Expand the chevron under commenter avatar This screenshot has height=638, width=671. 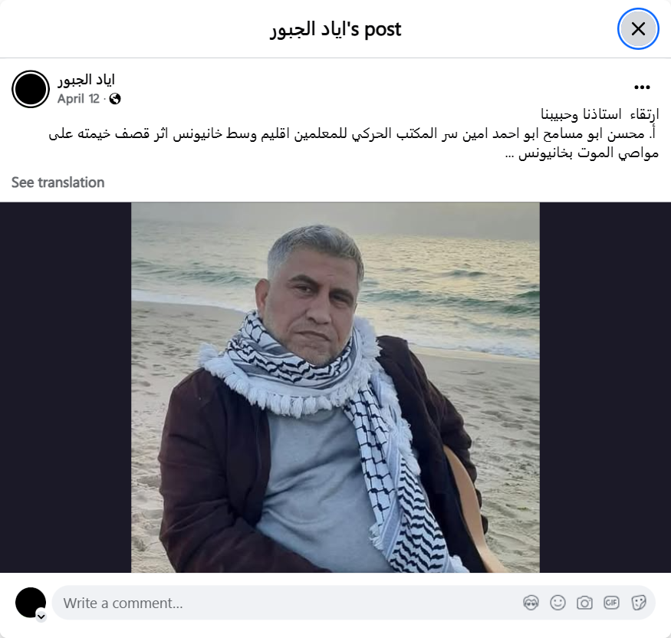(41, 617)
